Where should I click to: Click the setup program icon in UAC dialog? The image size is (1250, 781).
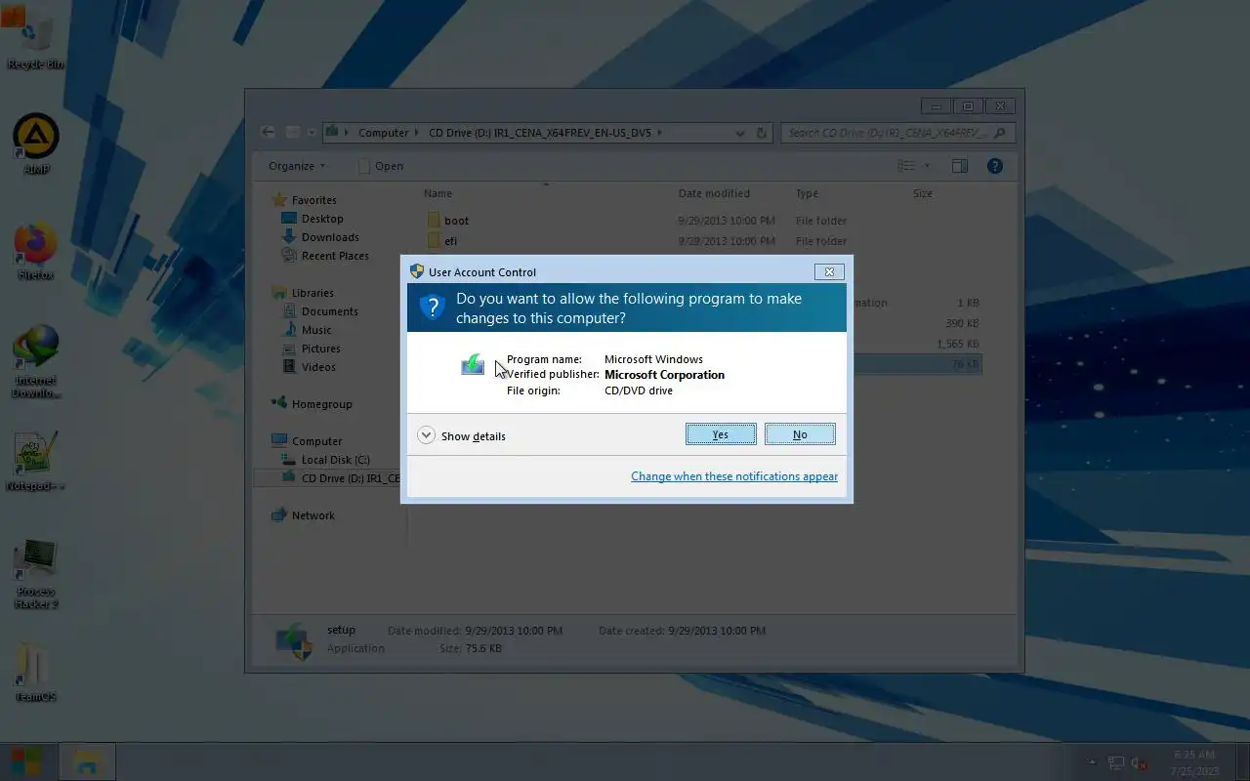coord(473,365)
